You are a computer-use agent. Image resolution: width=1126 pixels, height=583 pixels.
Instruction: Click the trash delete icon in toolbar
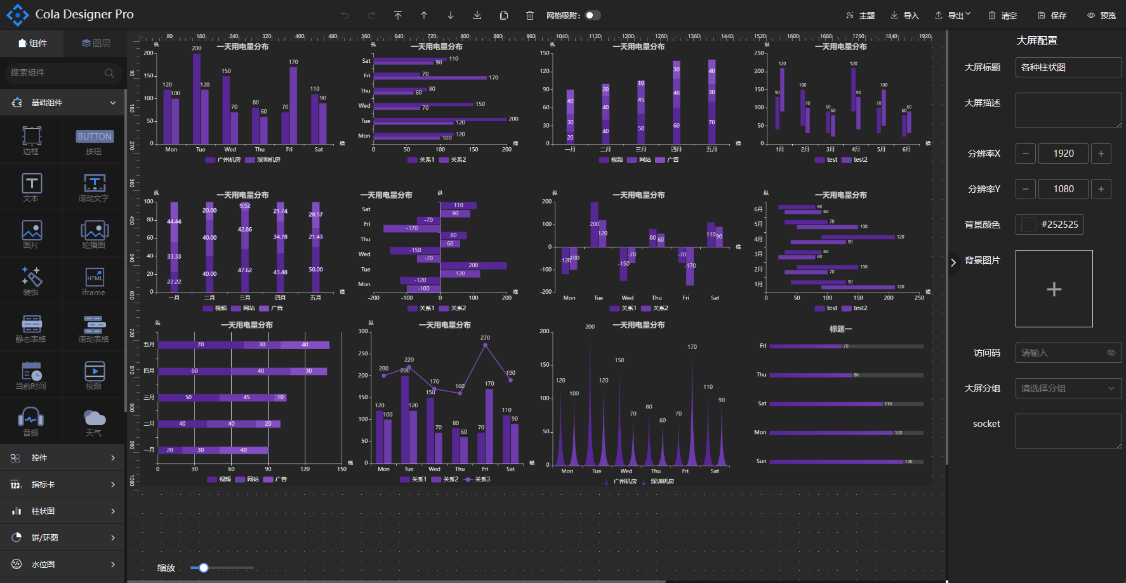click(x=530, y=15)
